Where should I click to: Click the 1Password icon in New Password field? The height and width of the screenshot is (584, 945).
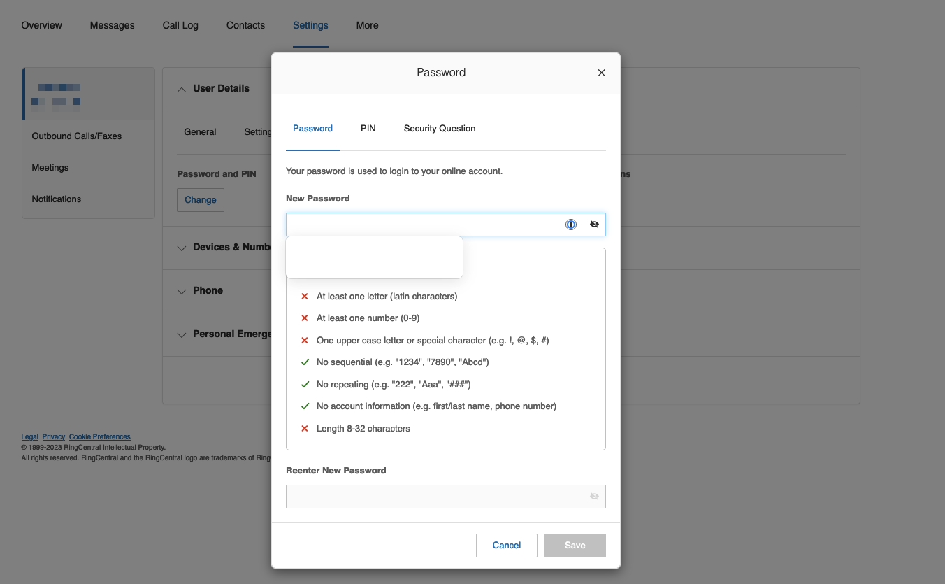(x=571, y=225)
